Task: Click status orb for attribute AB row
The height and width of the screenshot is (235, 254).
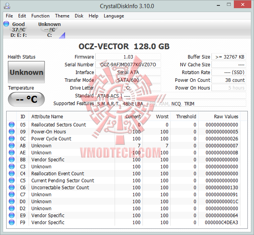Action: pyautogui.click(x=12, y=145)
